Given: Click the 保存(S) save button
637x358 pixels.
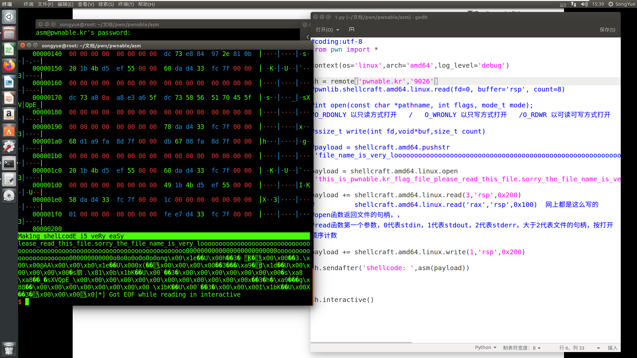Looking at the screenshot, I should click(607, 30).
